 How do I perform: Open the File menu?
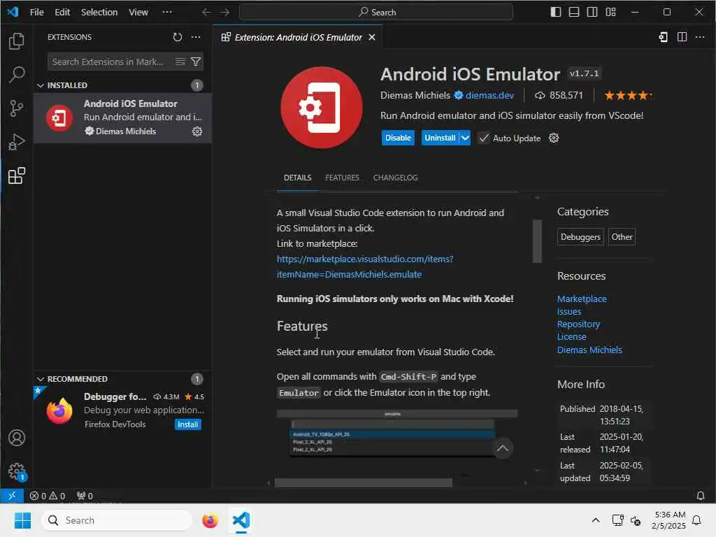[x=36, y=13]
